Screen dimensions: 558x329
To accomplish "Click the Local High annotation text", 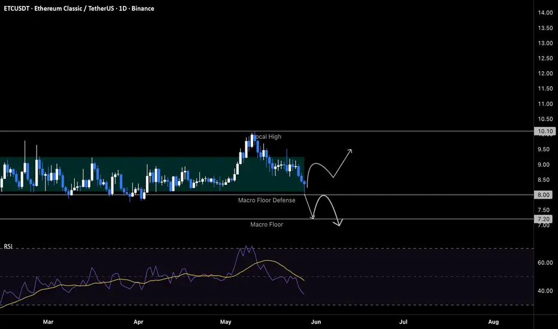I will [267, 136].
